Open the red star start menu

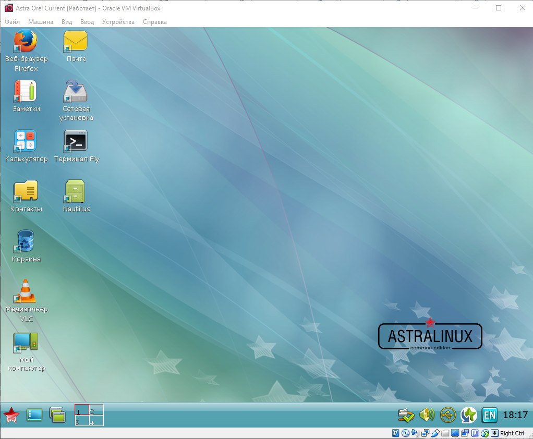click(x=11, y=415)
